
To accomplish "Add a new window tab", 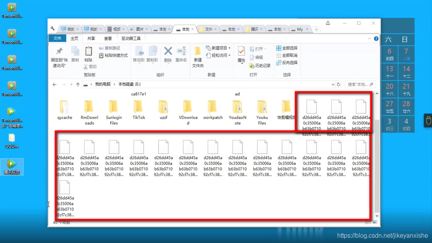I will 316,29.
